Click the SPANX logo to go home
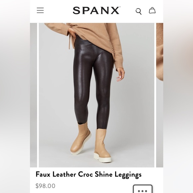 tap(96, 10)
